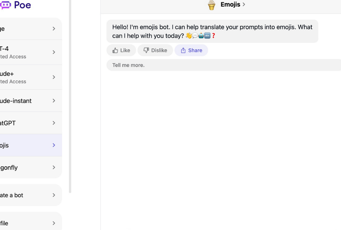Click the Emojis bot greeting message bubble
Viewport: 341px width, 230px height.
(212, 31)
